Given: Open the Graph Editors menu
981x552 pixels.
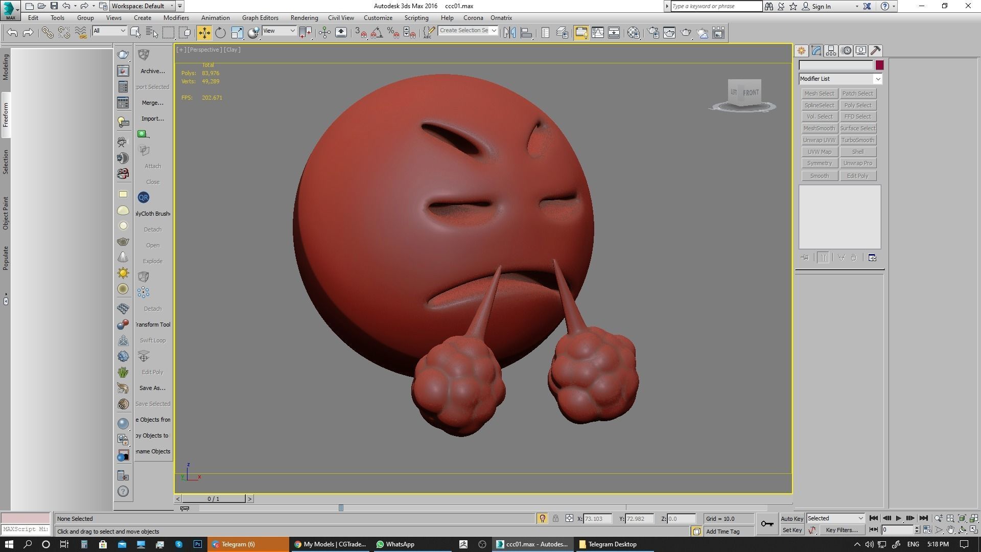Looking at the screenshot, I should (260, 18).
